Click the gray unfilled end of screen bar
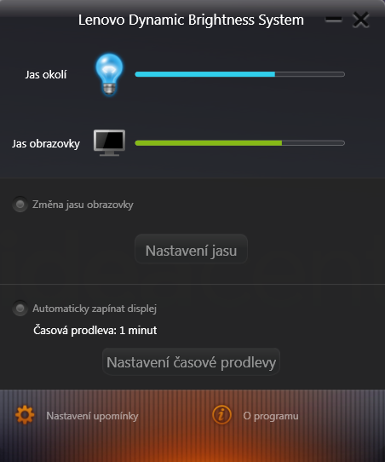 pyautogui.click(x=313, y=143)
